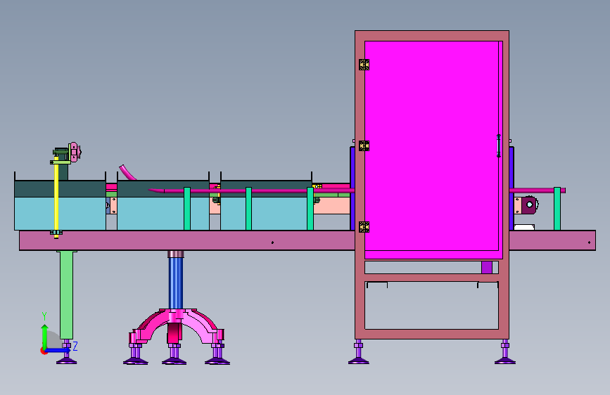This screenshot has height=395, width=610.
Task: Select the dark teal top of the left tank
Action: (x=60, y=188)
